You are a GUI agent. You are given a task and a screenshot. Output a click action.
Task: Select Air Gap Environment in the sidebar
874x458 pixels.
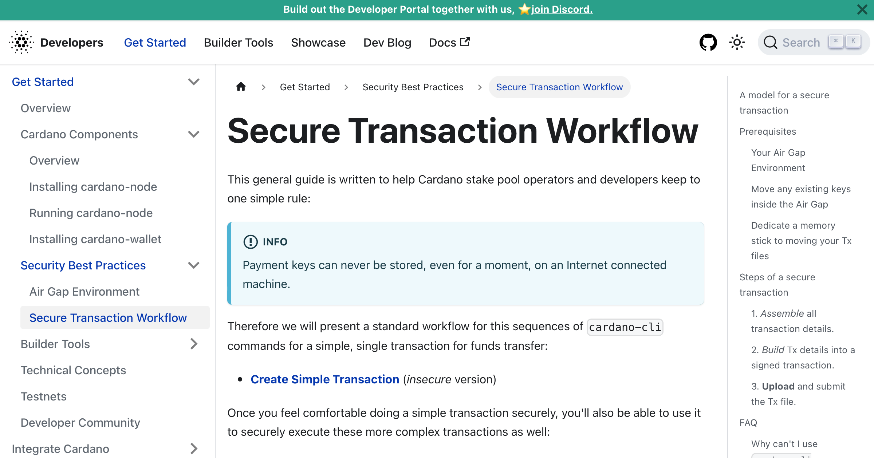[84, 291]
